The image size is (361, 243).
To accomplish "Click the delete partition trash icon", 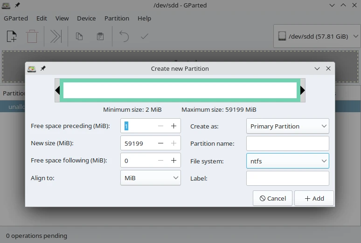I will [x=32, y=36].
